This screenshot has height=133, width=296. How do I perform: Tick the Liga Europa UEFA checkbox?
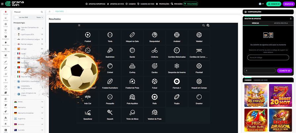point(15,34)
